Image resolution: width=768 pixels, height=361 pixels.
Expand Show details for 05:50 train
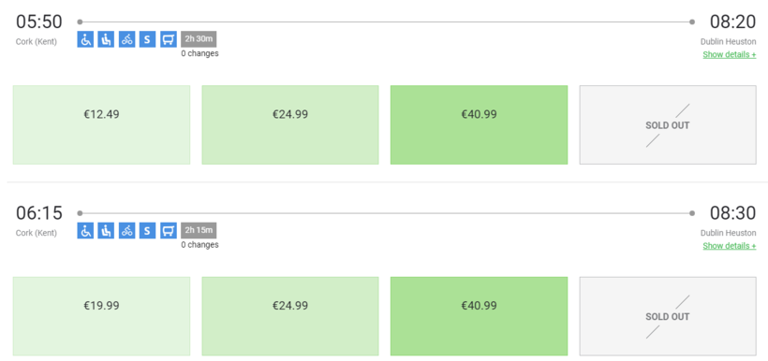pyautogui.click(x=730, y=55)
